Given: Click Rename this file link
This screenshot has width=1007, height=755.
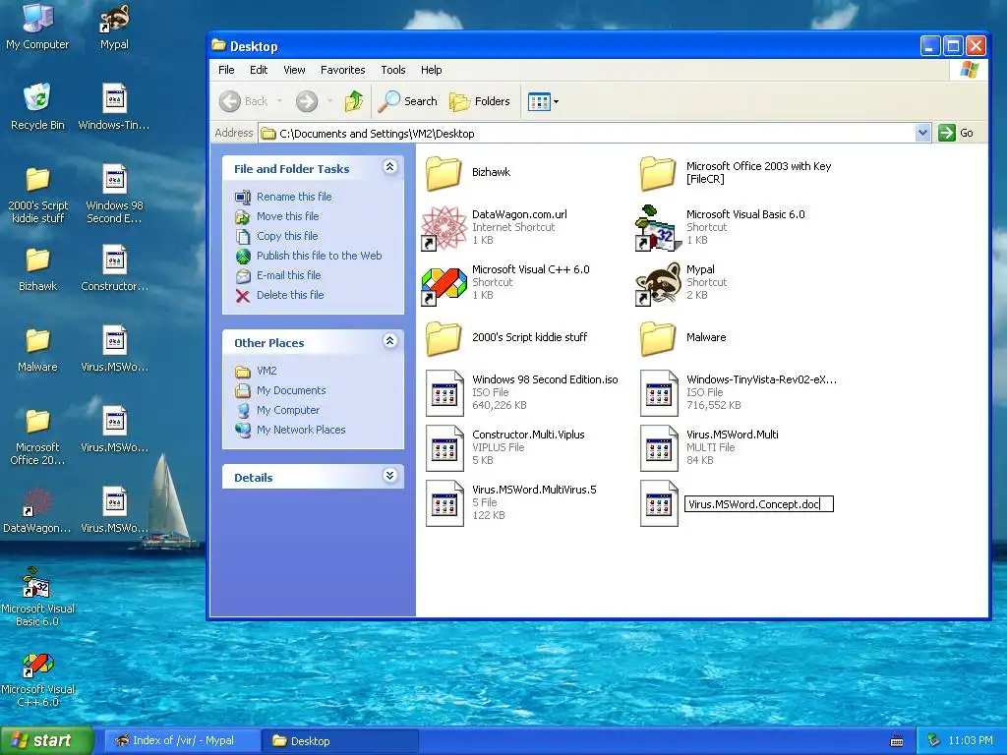Looking at the screenshot, I should (x=294, y=197).
